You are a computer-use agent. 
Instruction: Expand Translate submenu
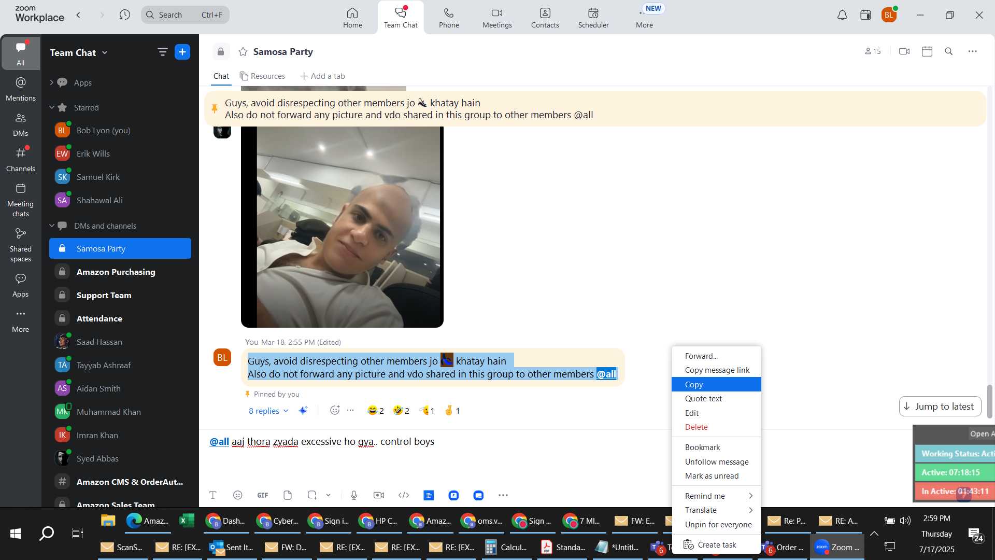(x=716, y=510)
